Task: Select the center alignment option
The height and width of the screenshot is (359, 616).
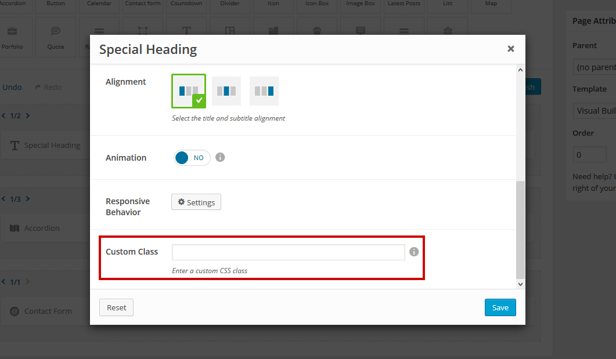Action: [226, 91]
